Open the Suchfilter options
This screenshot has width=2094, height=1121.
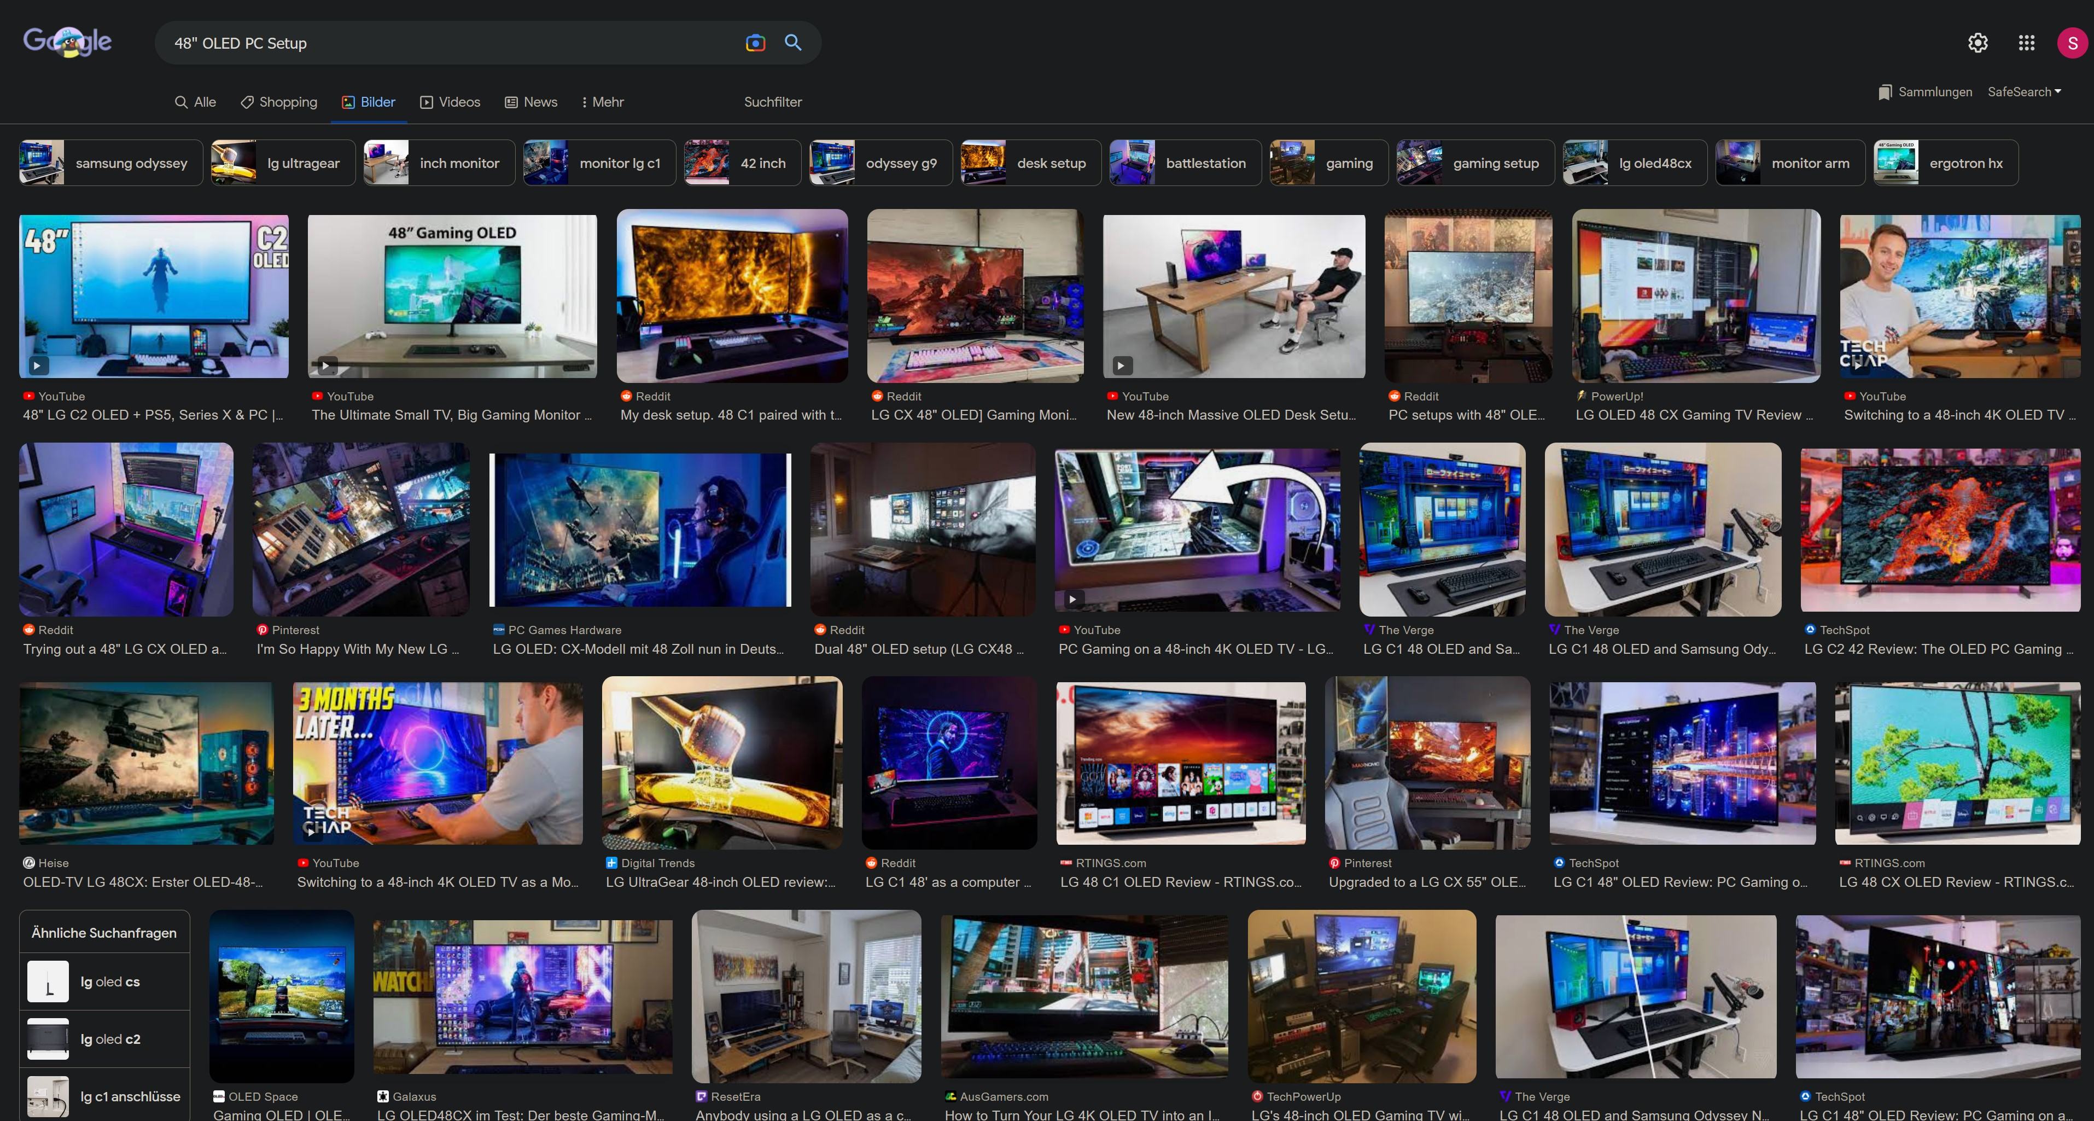(x=773, y=102)
